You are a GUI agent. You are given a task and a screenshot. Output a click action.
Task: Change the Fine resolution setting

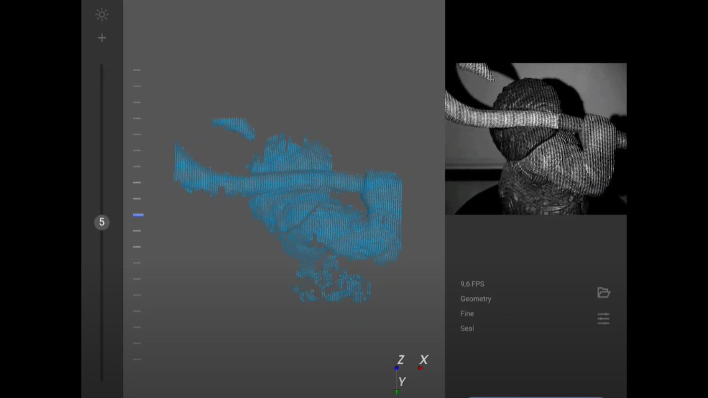[x=467, y=314]
